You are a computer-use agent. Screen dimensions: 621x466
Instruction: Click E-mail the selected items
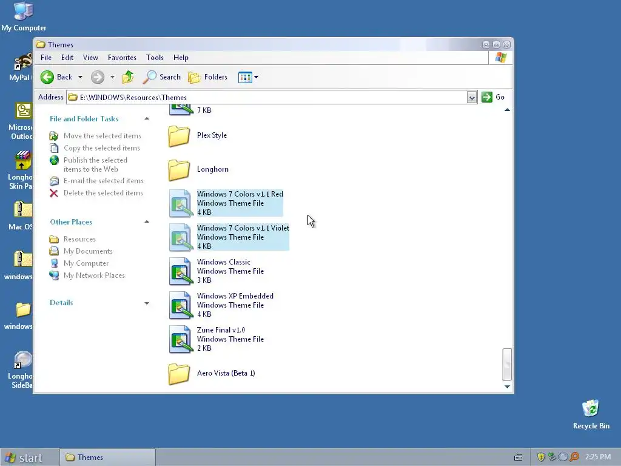(x=103, y=181)
